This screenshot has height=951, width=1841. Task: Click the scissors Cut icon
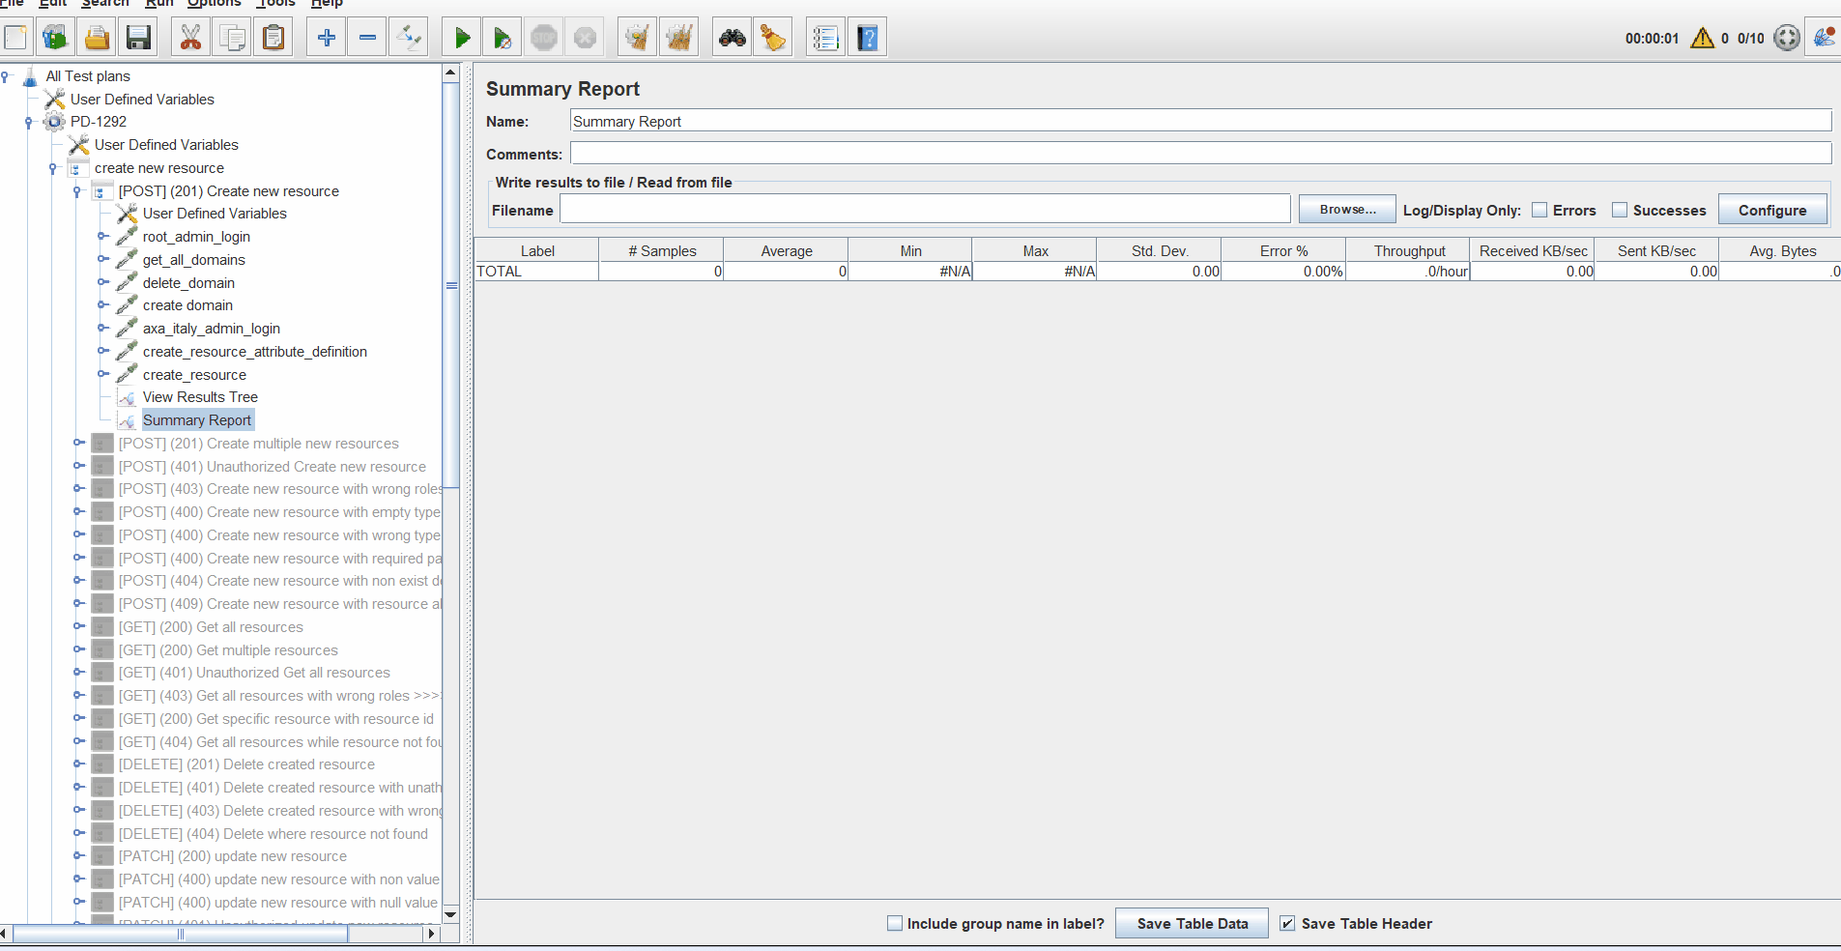point(191,39)
